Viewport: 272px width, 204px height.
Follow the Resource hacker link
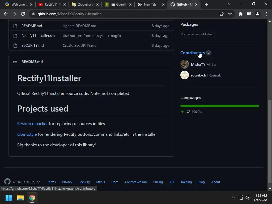coord(32,124)
